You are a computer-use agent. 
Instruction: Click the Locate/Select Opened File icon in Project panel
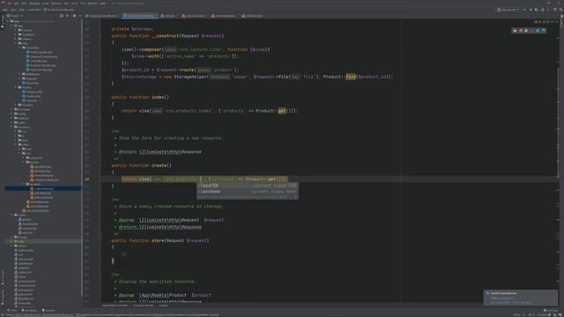(x=62, y=16)
